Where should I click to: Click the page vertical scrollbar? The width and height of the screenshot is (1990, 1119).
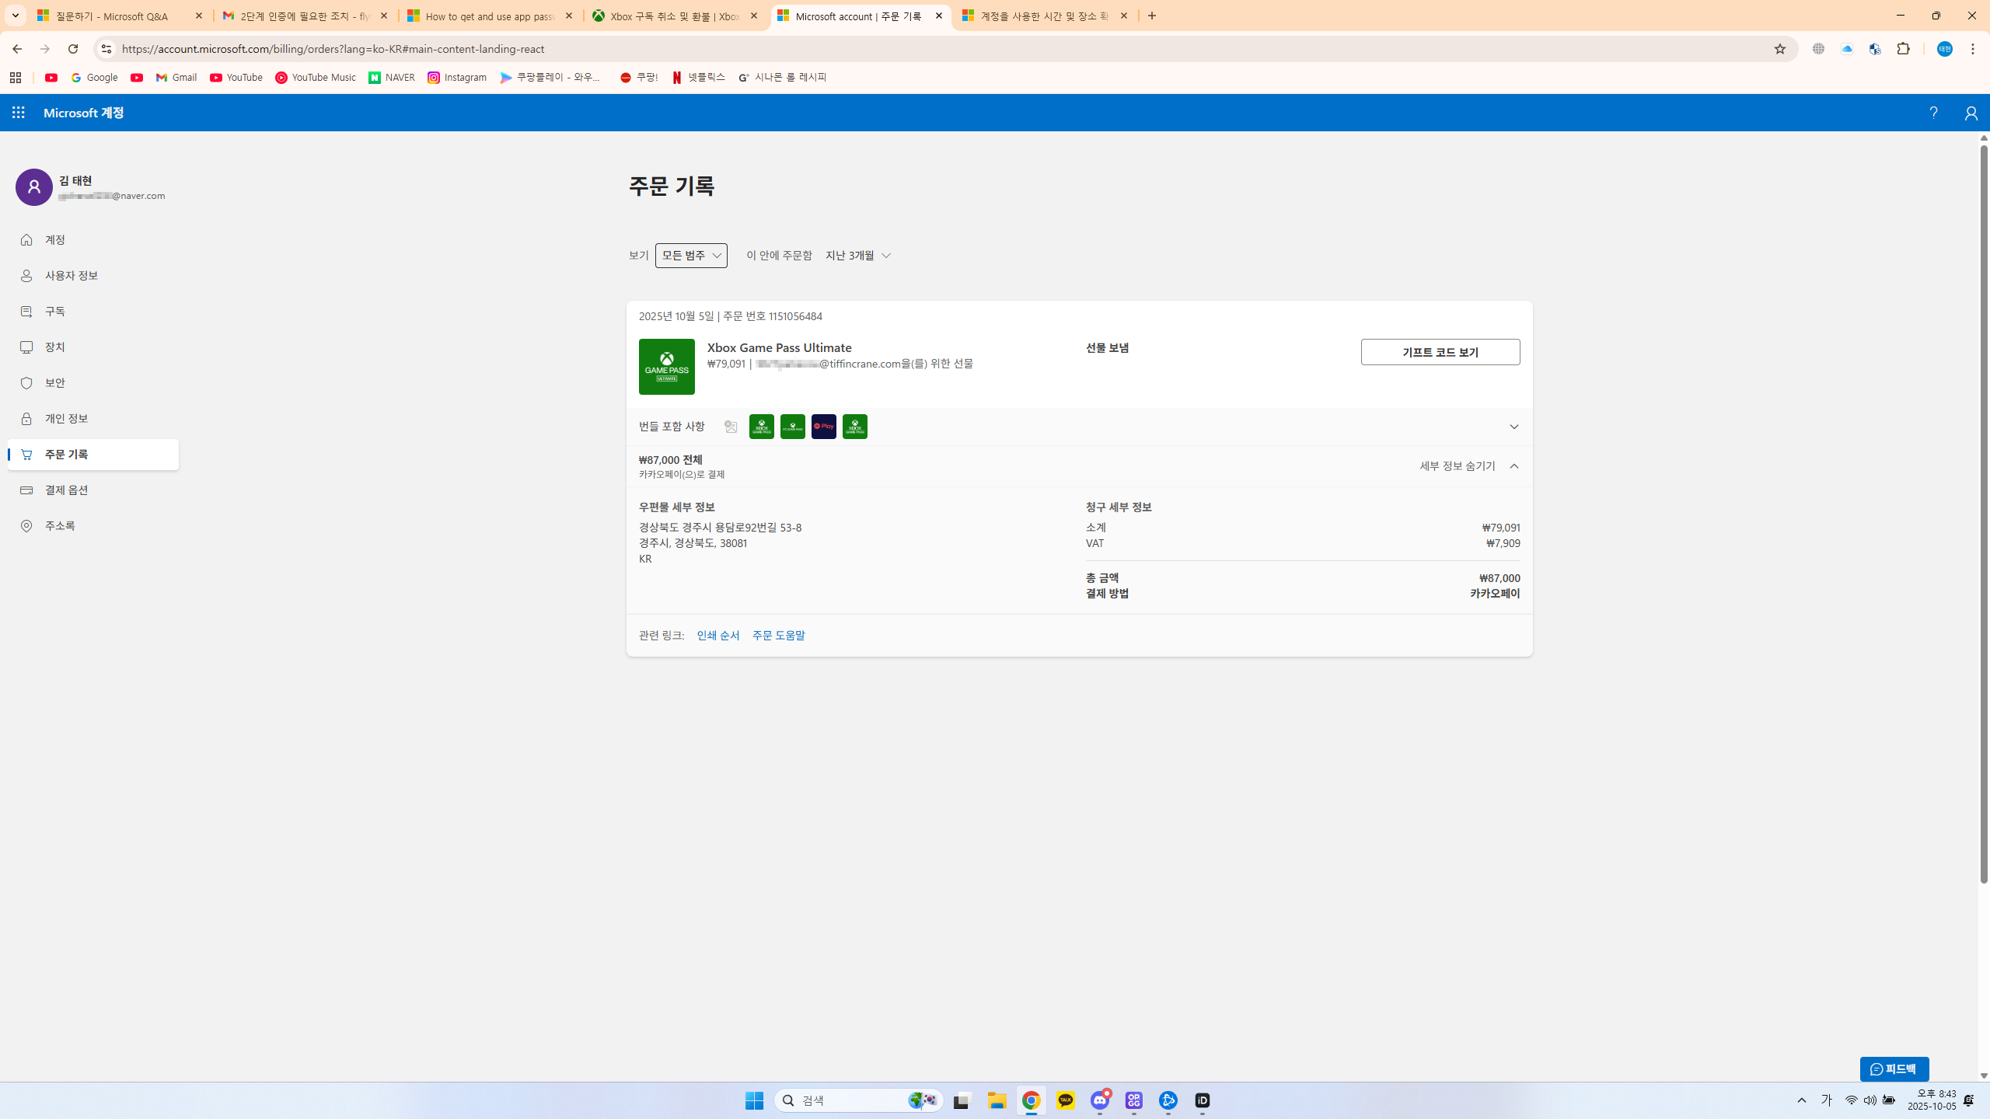click(1984, 513)
